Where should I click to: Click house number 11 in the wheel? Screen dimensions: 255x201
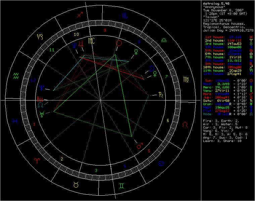[x=52, y=50]
